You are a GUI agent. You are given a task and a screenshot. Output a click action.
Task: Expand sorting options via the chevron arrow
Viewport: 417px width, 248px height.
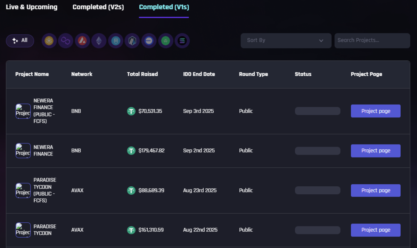click(321, 41)
